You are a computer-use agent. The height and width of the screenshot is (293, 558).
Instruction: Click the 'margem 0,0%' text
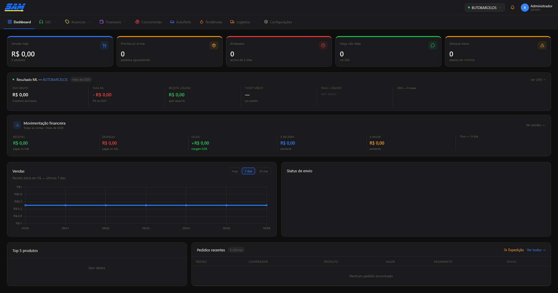pos(199,149)
